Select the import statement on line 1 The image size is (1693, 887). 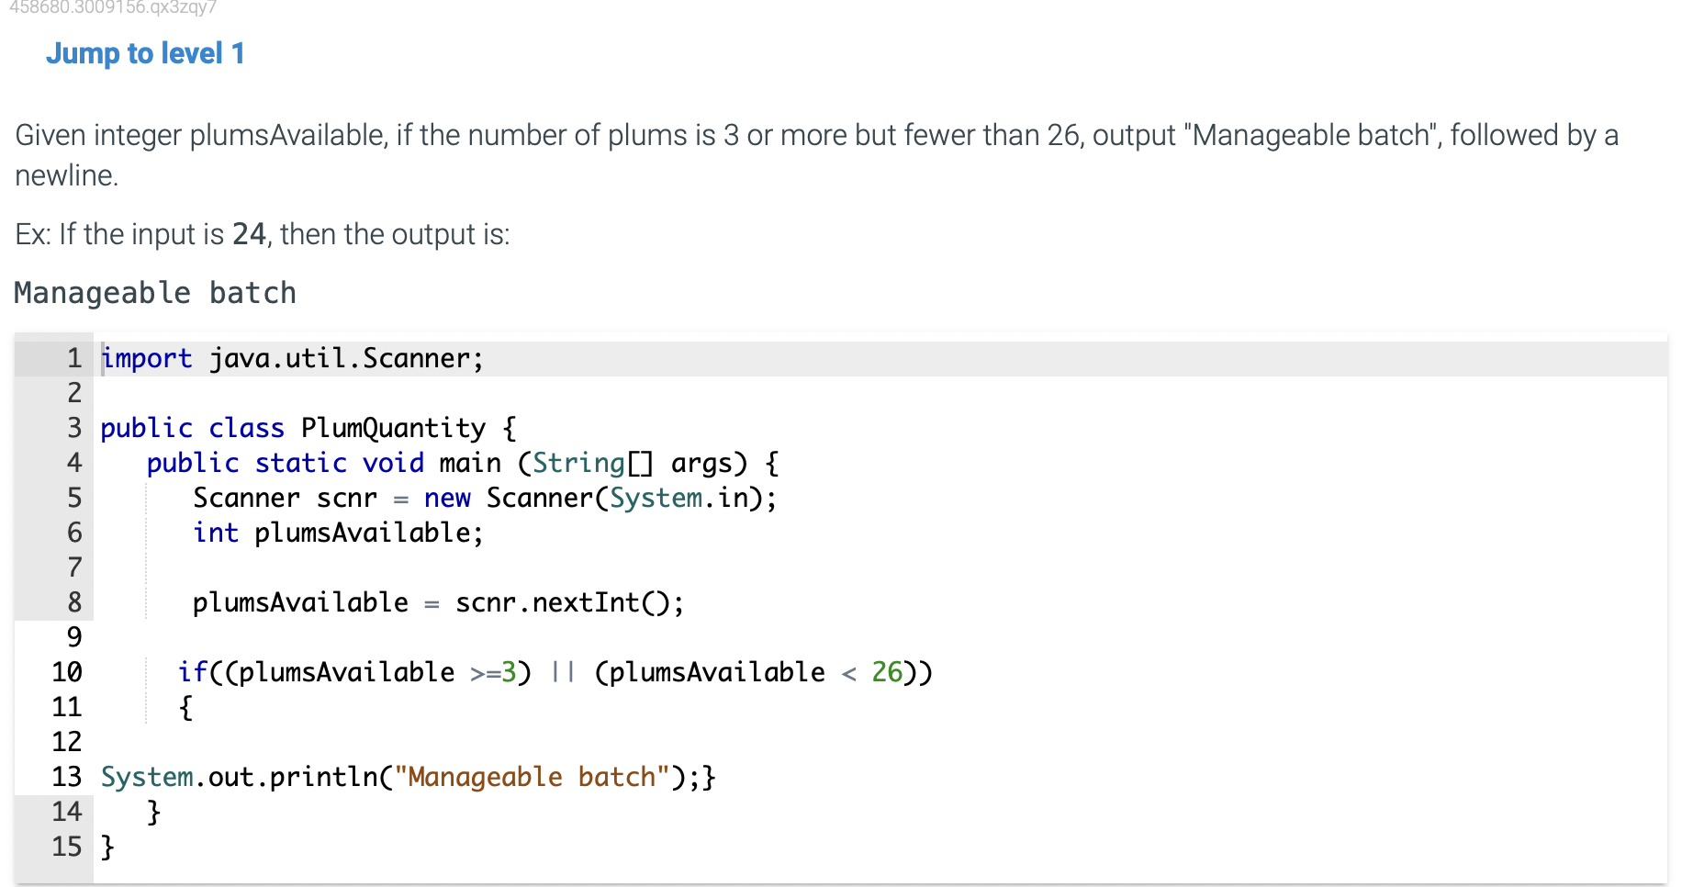point(291,358)
